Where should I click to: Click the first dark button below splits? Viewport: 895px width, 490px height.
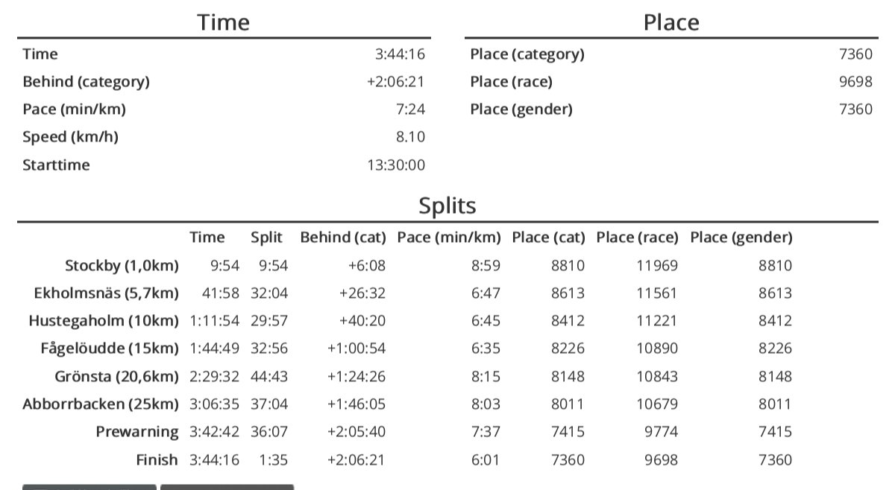(89, 487)
